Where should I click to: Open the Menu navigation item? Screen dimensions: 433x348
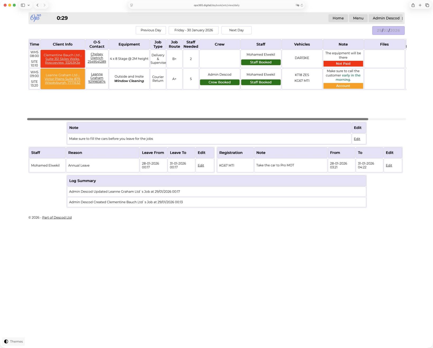click(x=358, y=18)
